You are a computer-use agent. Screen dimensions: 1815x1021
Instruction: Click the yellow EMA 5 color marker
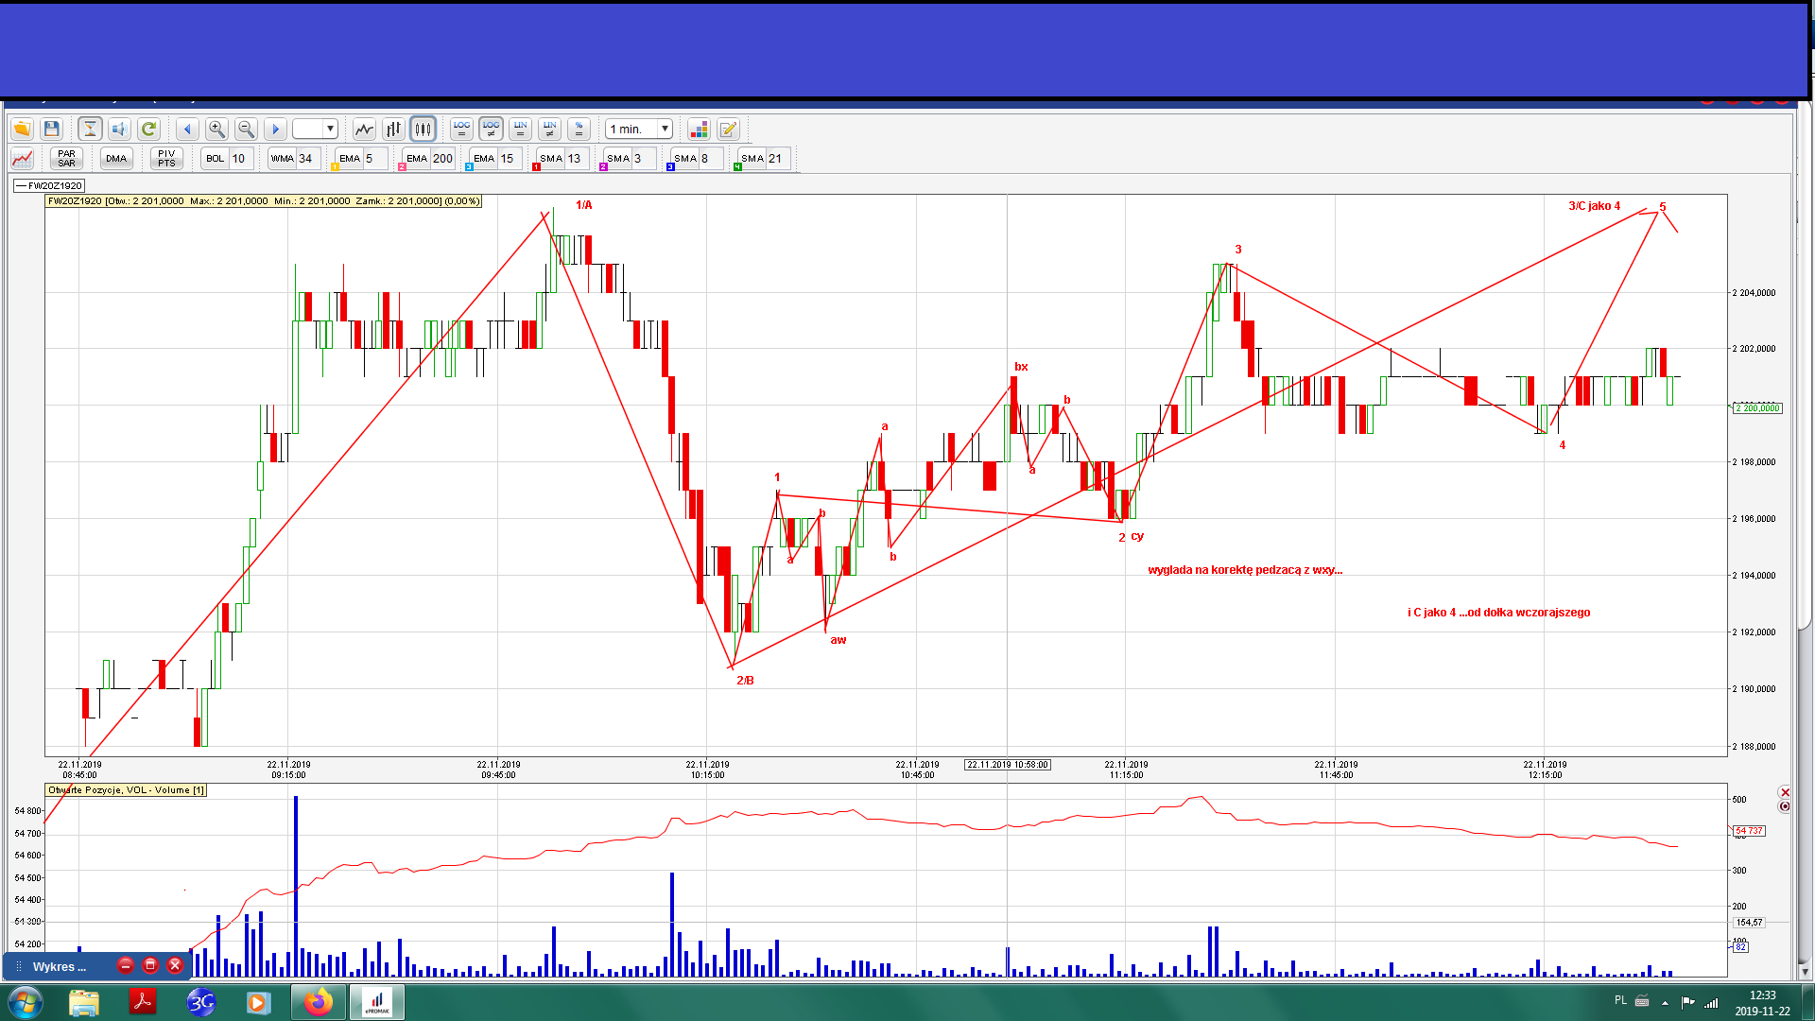point(336,167)
